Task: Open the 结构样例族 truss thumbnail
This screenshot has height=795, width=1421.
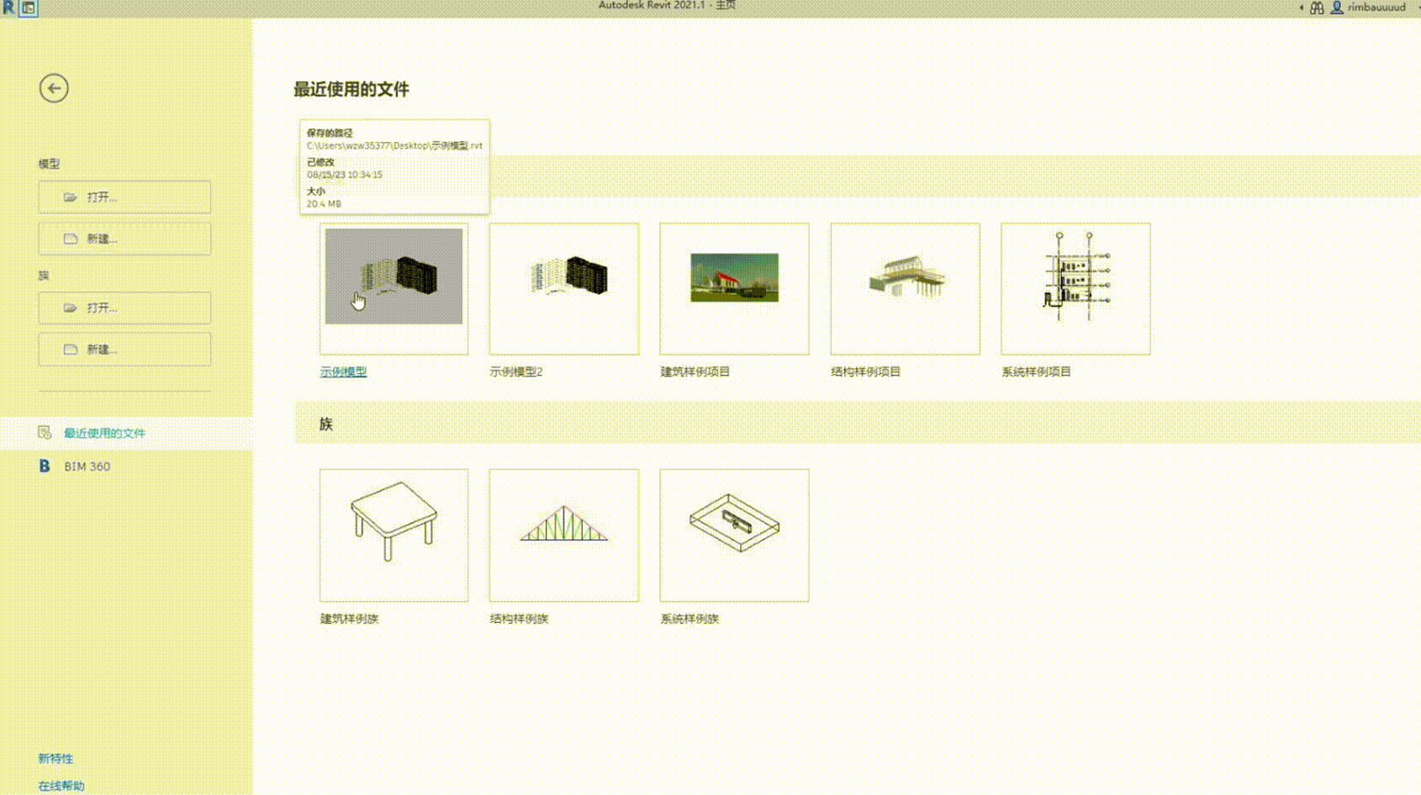Action: 564,535
